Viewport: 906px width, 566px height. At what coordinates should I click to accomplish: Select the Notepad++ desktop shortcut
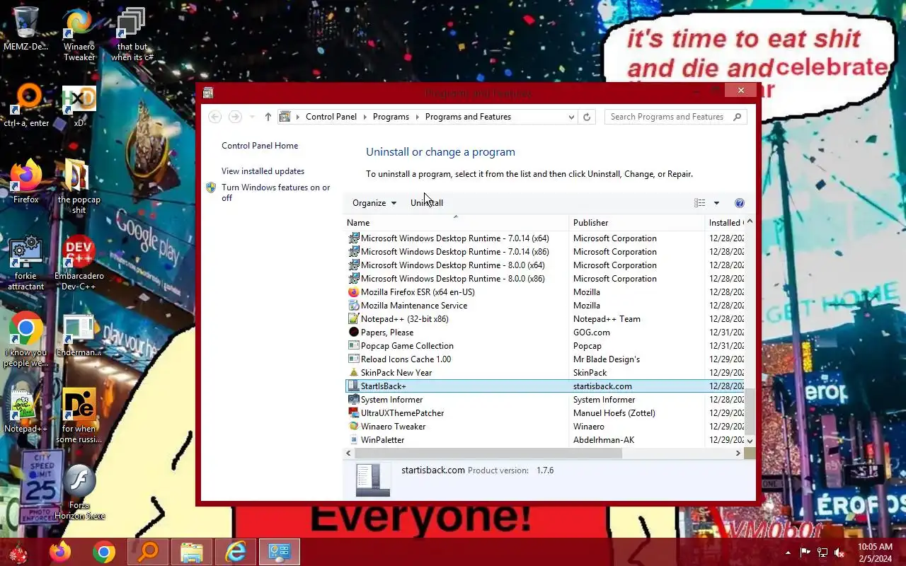26,411
